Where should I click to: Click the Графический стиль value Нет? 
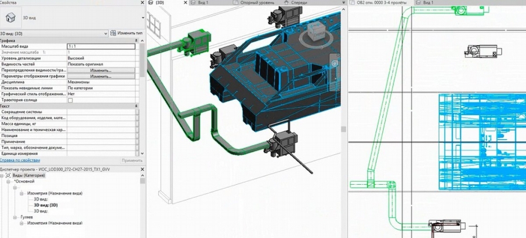point(101,94)
